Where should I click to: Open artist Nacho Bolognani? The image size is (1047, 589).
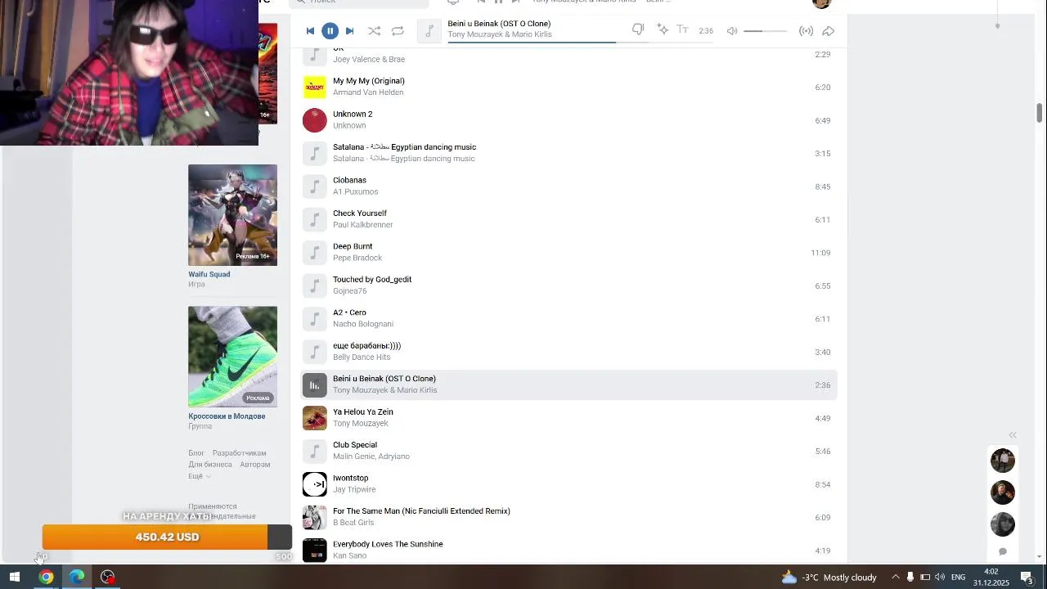tap(363, 324)
